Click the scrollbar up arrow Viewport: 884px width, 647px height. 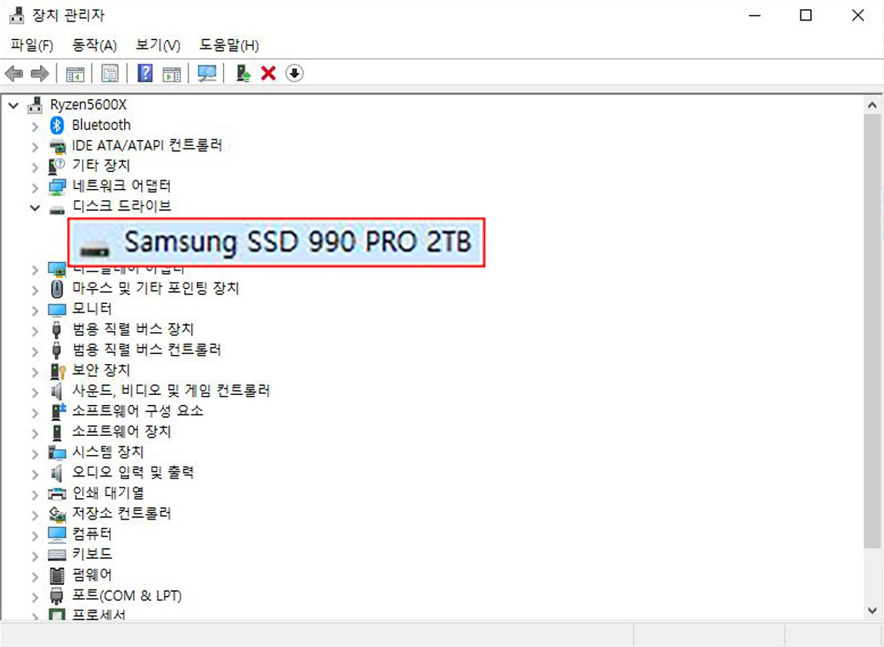872,105
